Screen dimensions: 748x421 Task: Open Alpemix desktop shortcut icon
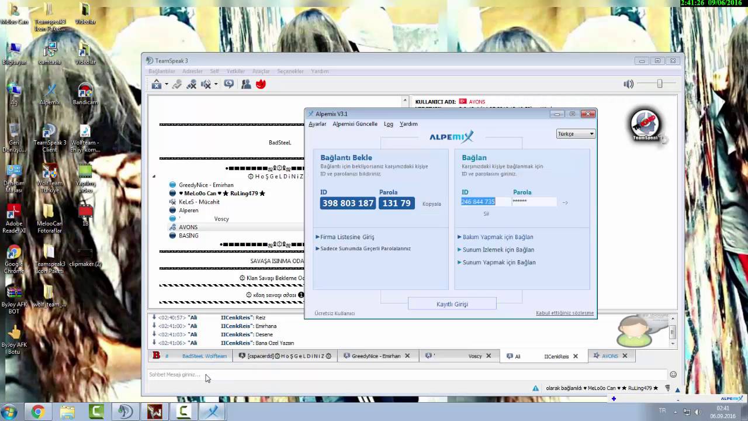(50, 94)
